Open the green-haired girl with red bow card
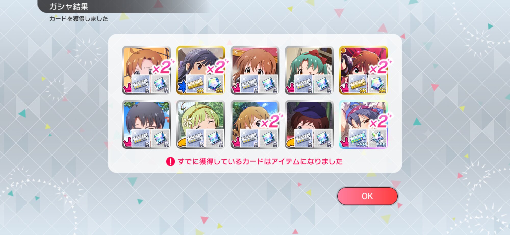The height and width of the screenshot is (235, 510). [309, 70]
